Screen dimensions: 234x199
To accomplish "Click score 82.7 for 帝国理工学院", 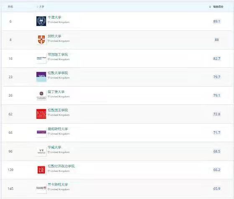I will (x=217, y=59).
